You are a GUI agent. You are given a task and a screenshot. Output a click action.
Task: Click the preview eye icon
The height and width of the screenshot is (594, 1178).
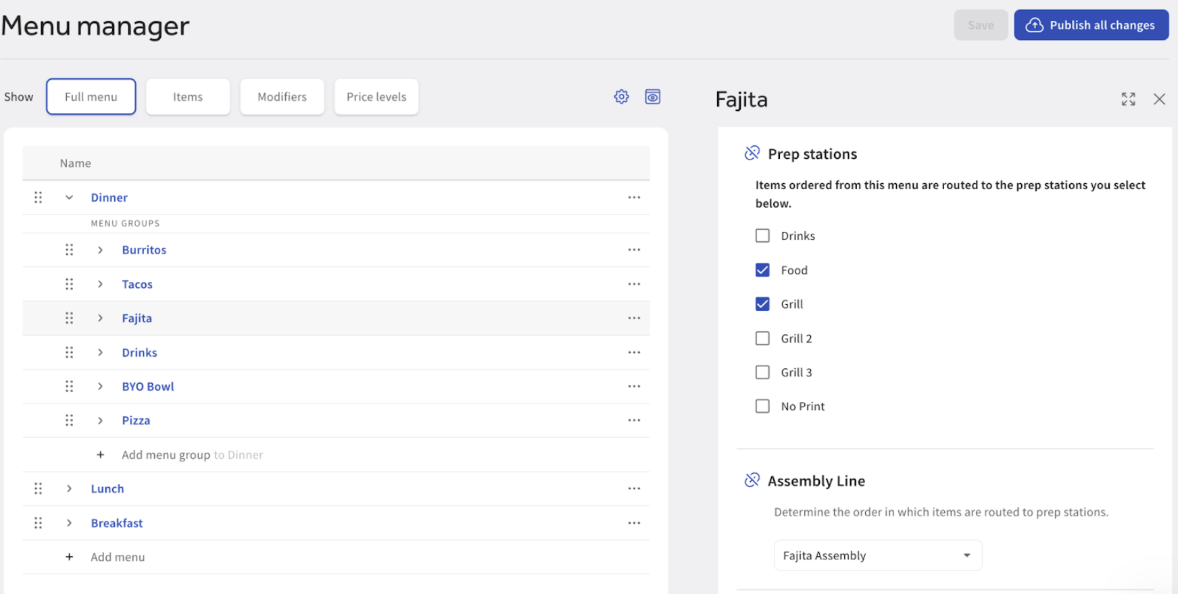pos(652,97)
